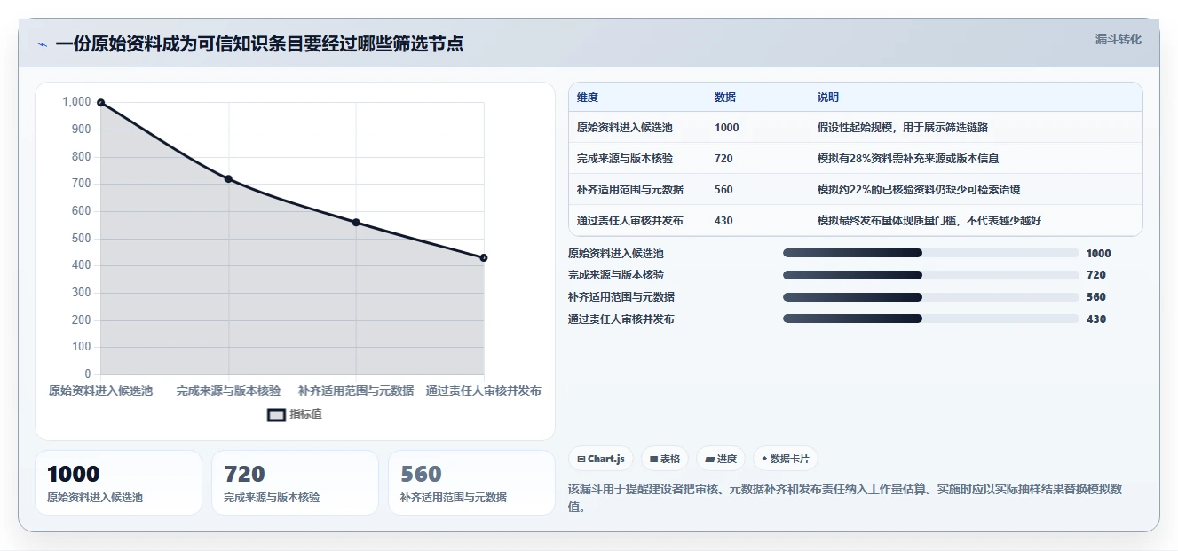This screenshot has width=1178, height=551.
Task: Click the 数据卡片 chip
Action: click(786, 459)
